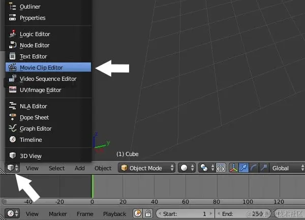Open the Playback menu

point(114,214)
